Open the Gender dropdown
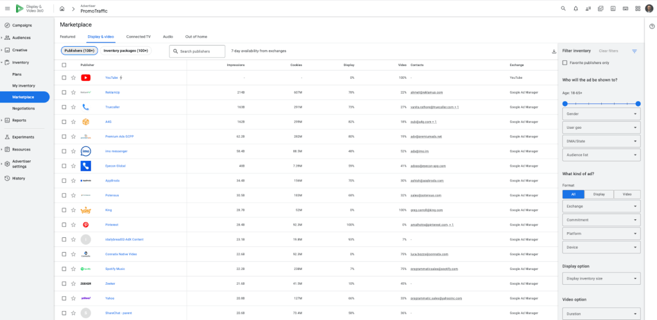 (601, 114)
